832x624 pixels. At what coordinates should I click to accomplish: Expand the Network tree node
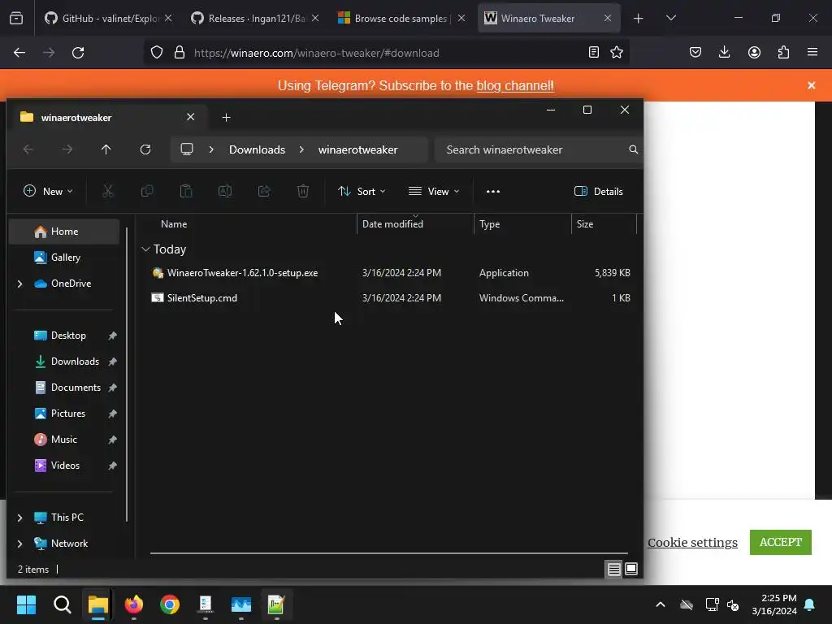pos(20,544)
